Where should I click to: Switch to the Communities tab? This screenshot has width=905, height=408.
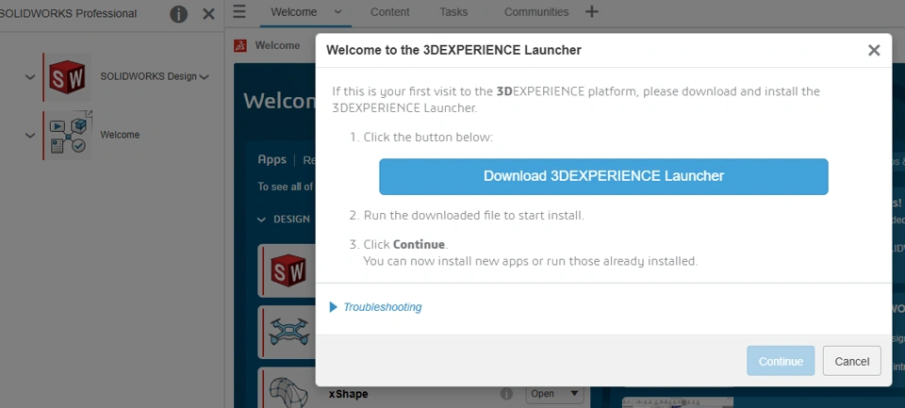point(536,12)
